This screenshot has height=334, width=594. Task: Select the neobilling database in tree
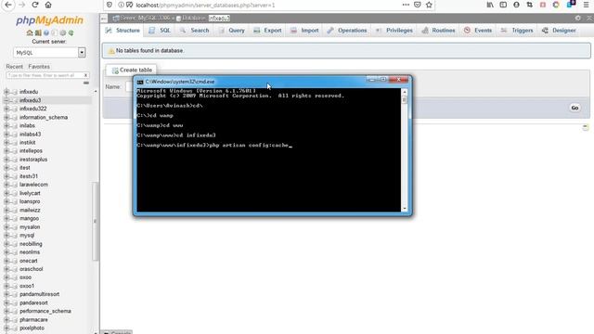tap(31, 244)
